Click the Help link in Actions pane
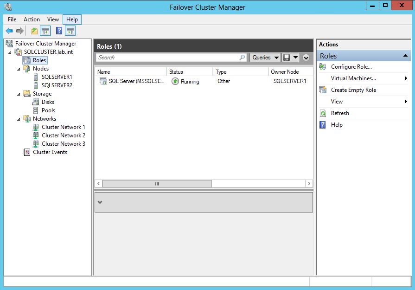Viewport: 415px width, 290px height. pos(337,125)
